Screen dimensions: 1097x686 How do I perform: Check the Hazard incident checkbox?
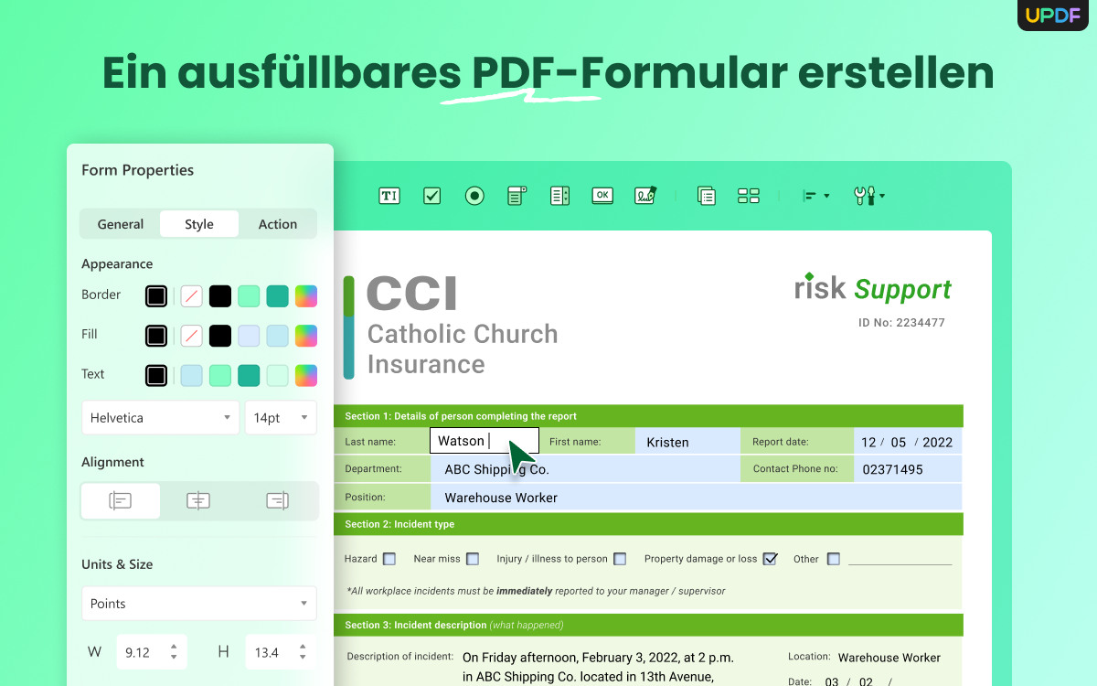pyautogui.click(x=390, y=558)
